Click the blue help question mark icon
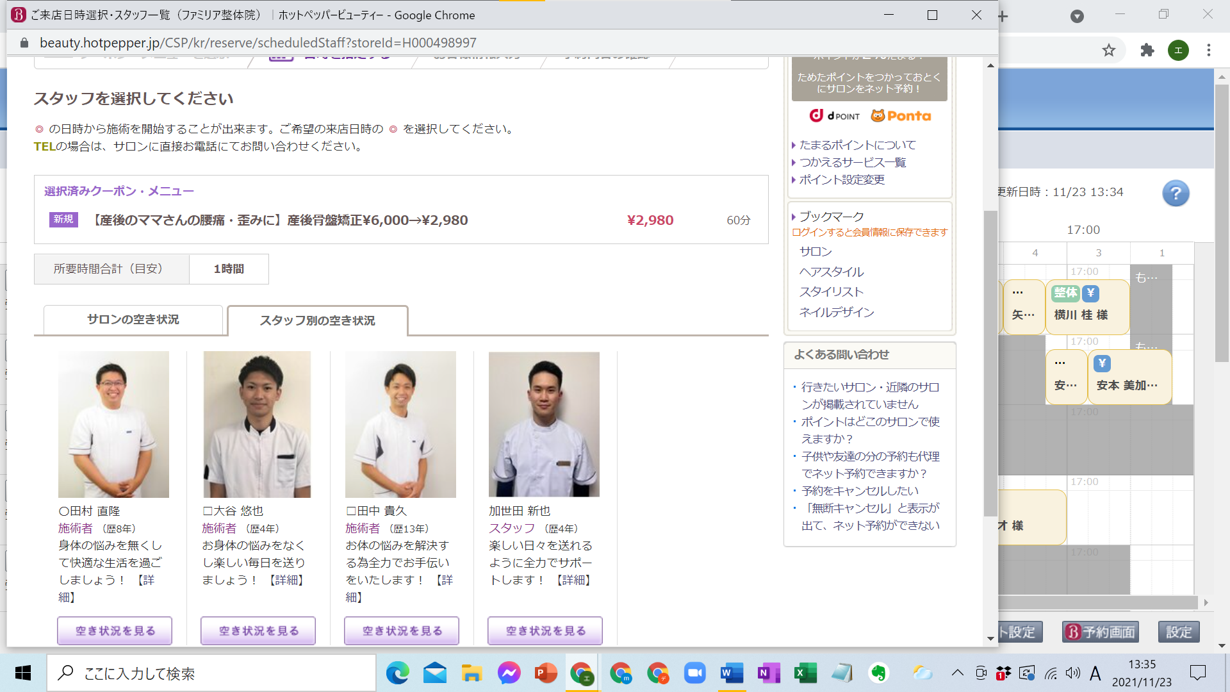1230x692 pixels. pos(1176,194)
